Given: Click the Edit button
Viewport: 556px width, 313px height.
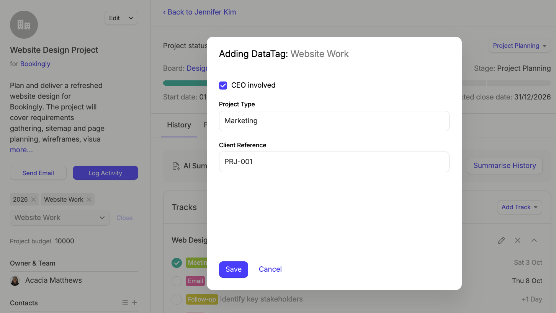Looking at the screenshot, I should pyautogui.click(x=114, y=18).
